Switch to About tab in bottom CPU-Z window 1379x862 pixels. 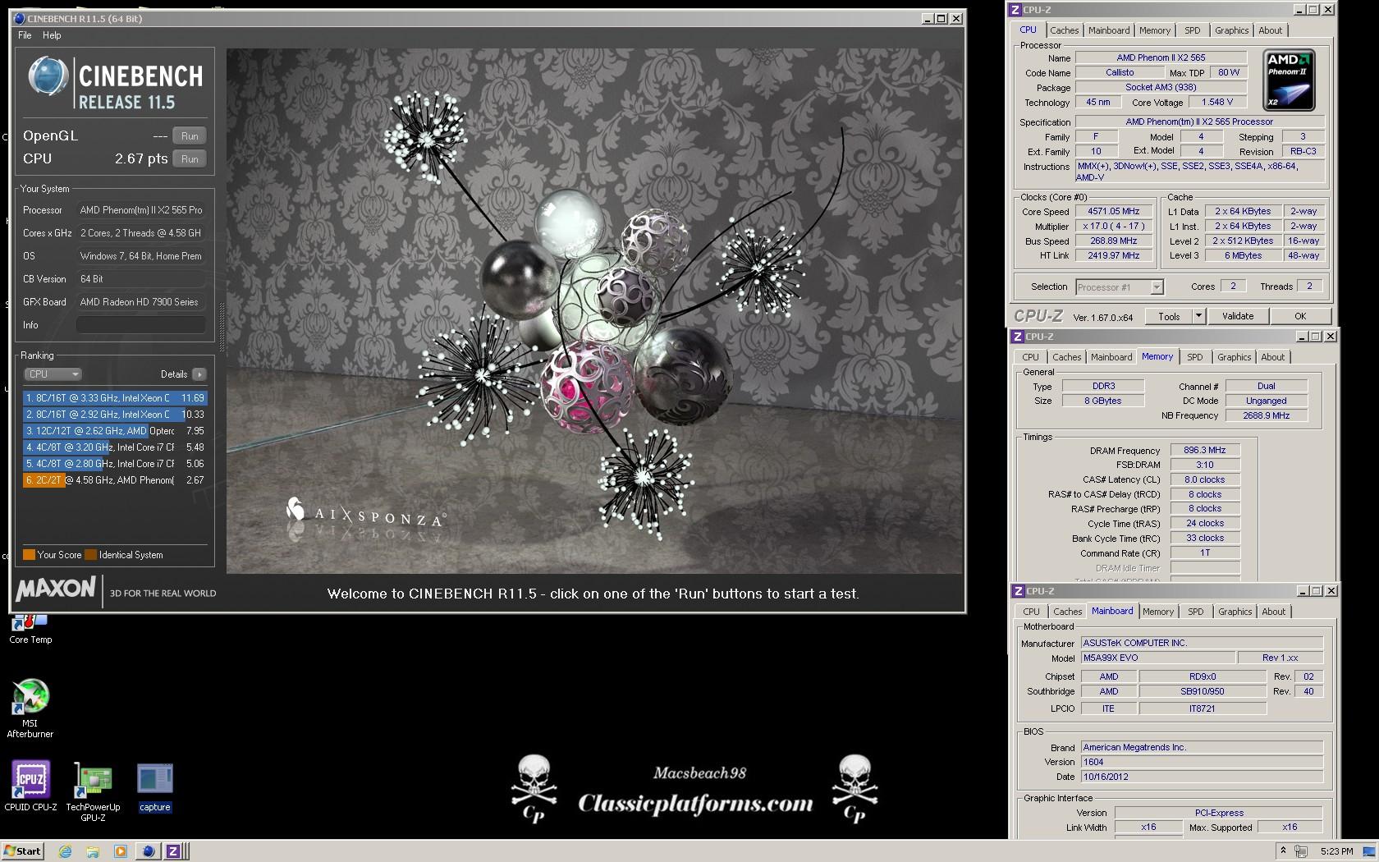pos(1273,612)
